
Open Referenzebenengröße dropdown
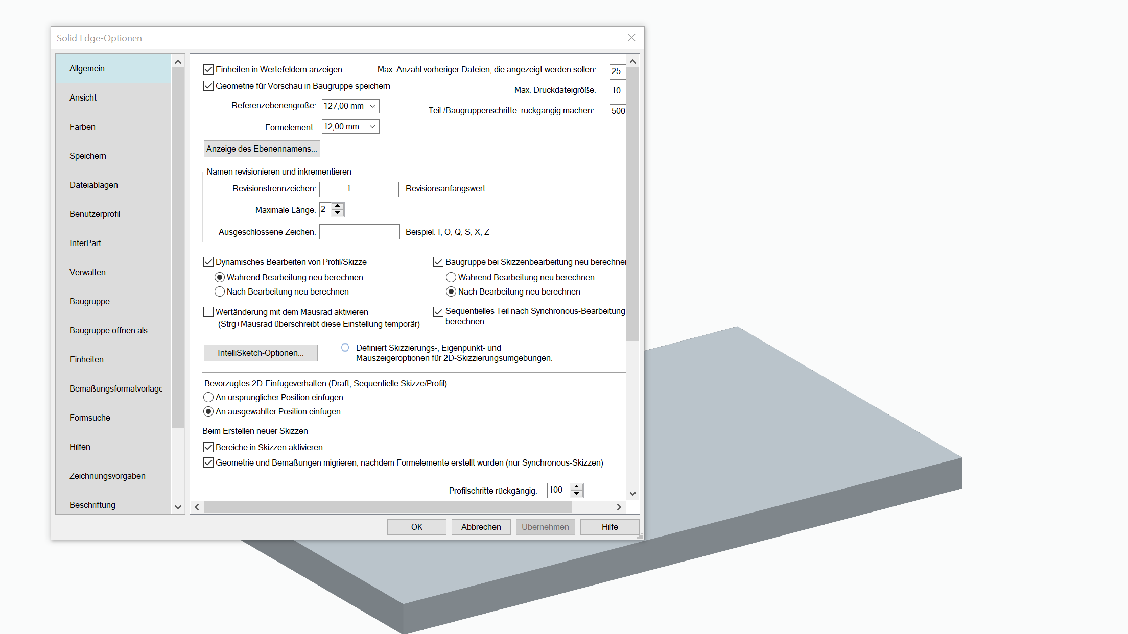pos(372,106)
